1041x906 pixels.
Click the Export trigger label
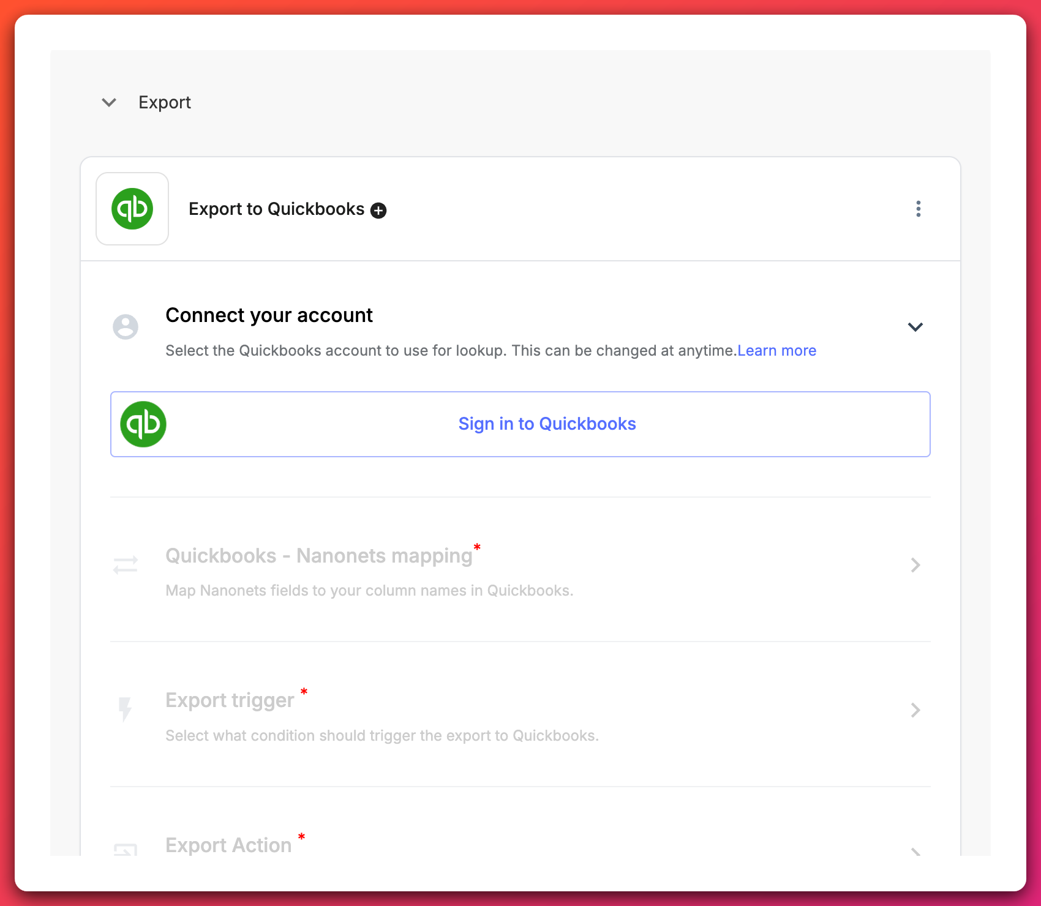(x=229, y=700)
